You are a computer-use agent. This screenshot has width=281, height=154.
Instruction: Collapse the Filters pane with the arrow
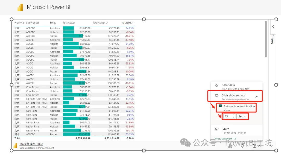click(273, 27)
